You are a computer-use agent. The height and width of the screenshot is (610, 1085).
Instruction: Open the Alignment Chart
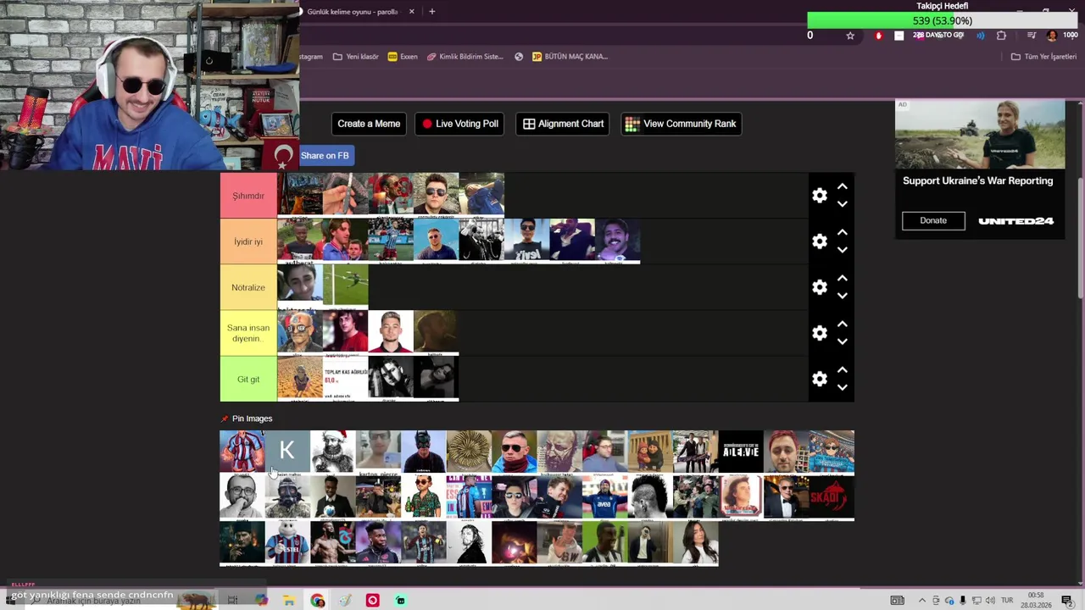[563, 124]
